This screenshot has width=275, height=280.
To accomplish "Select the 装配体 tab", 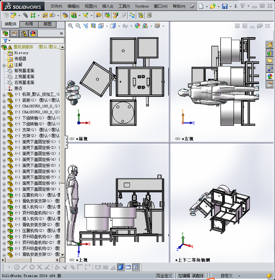I will [10, 24].
